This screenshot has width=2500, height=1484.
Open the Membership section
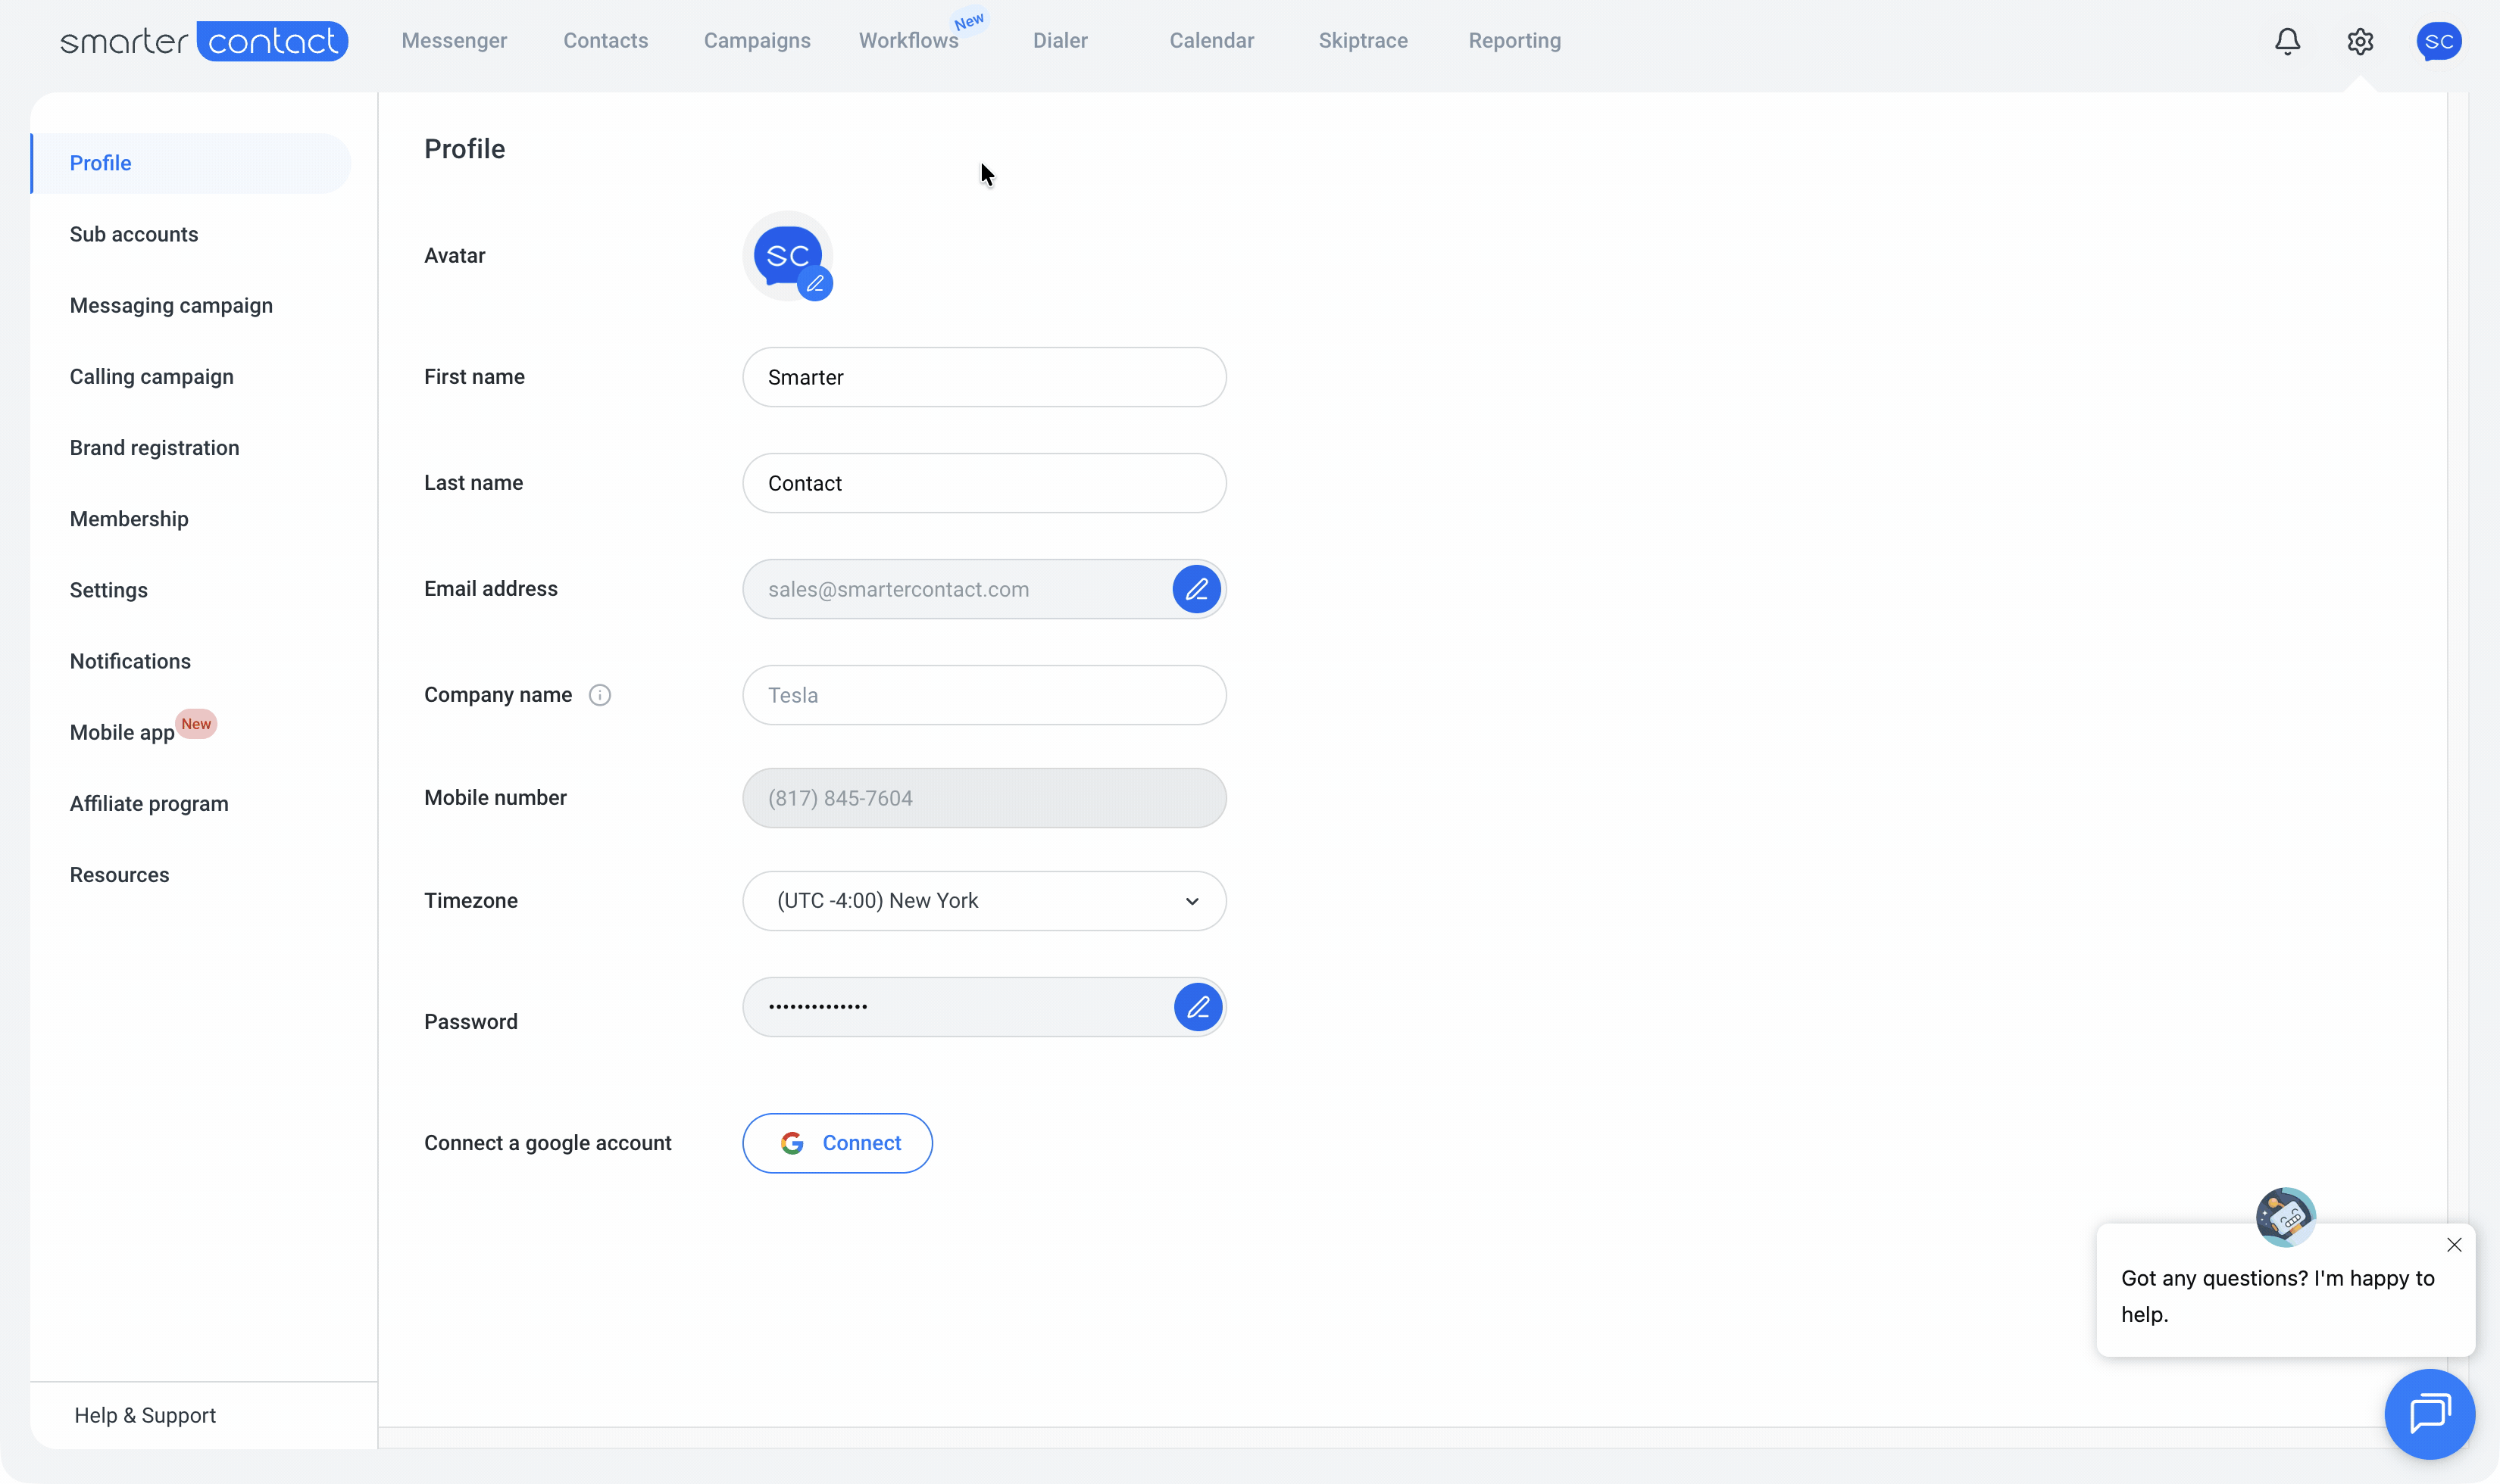pos(129,519)
